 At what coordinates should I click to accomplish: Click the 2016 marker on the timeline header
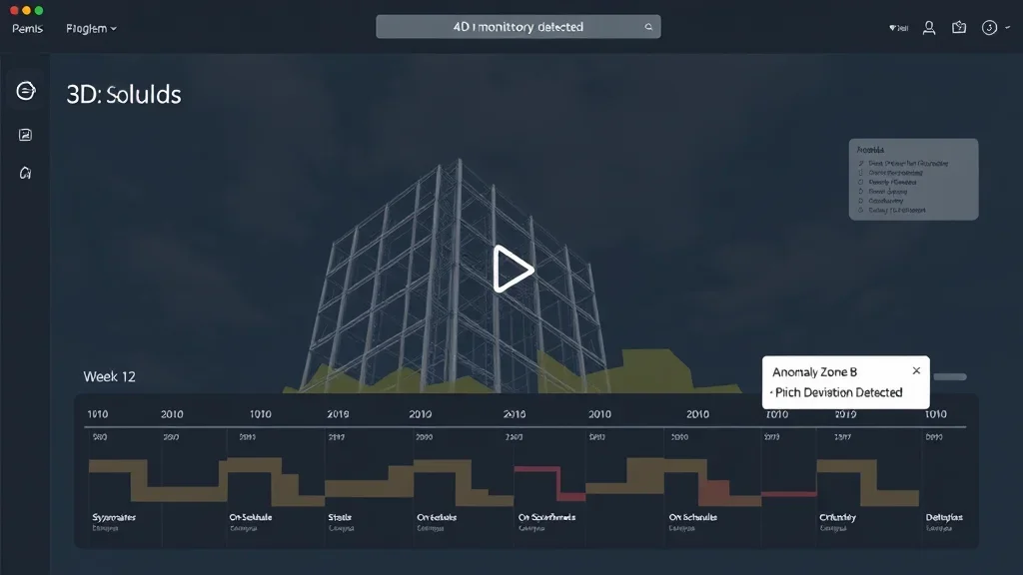tap(514, 414)
